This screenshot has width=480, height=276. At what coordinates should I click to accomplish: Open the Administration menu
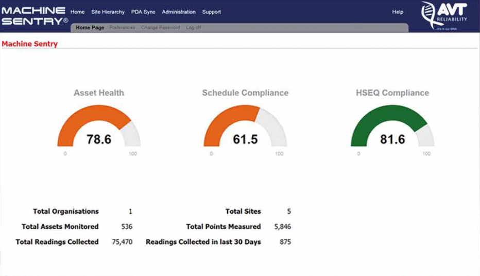click(179, 12)
